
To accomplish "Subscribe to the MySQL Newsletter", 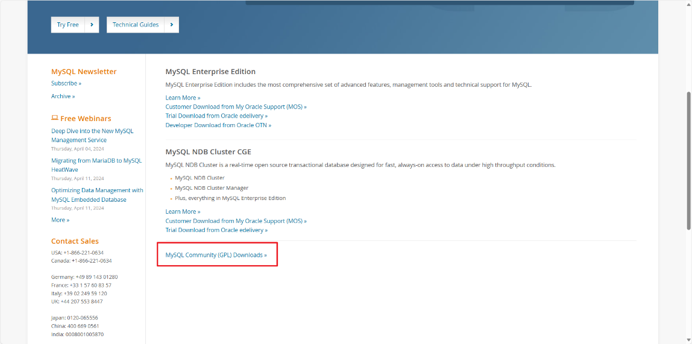I will 66,83.
